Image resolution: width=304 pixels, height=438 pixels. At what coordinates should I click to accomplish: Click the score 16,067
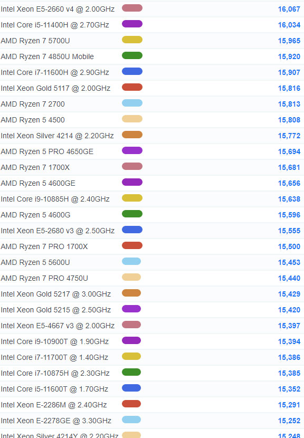click(x=289, y=9)
